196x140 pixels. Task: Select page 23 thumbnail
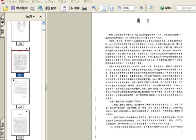(20, 123)
